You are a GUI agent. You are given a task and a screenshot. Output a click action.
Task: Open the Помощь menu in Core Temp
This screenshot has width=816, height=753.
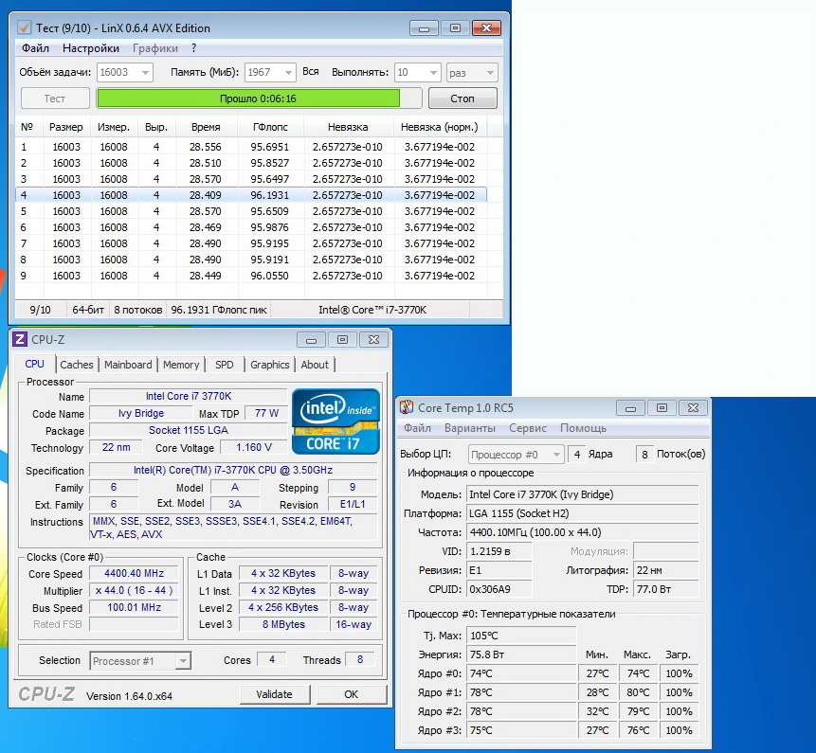pyautogui.click(x=584, y=428)
